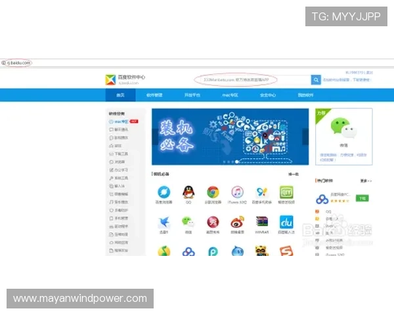Screen dimensions: 394x315
Task: Select the system tools wrench category
Action: click(119, 178)
